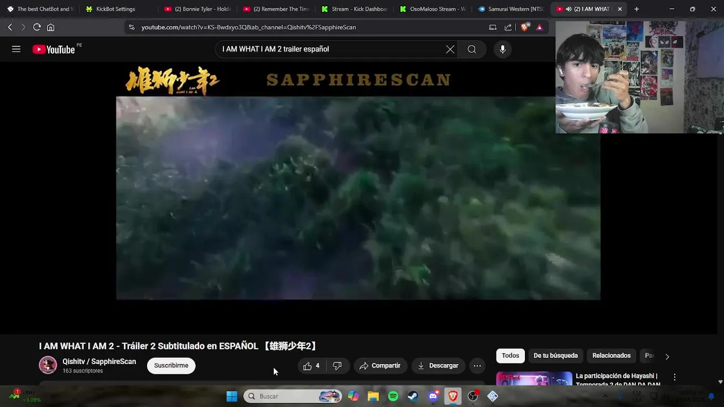Image resolution: width=724 pixels, height=407 pixels.
Task: Click the Windows taskbar Buscar search box
Action: coord(293,396)
